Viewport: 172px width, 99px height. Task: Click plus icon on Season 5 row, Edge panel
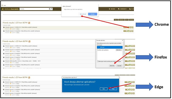pyautogui.click(x=134, y=89)
